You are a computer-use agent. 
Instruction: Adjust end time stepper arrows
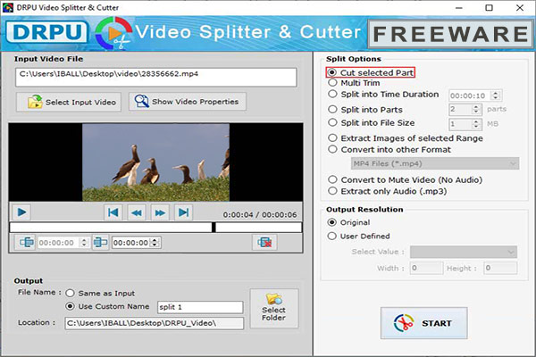click(x=155, y=243)
